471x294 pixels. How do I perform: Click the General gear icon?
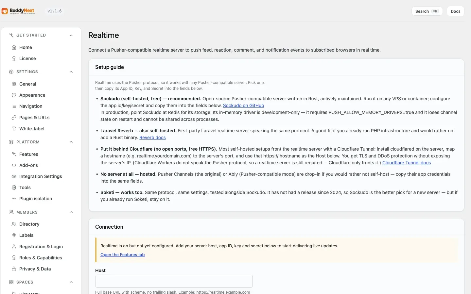(x=14, y=84)
